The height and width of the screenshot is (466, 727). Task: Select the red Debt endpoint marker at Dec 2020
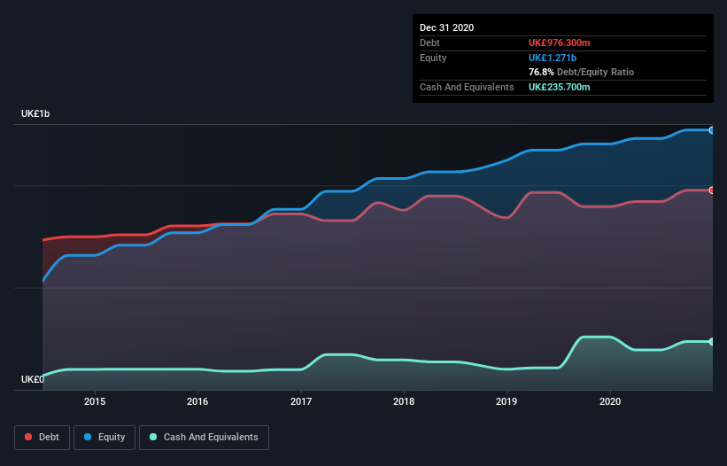(x=712, y=190)
